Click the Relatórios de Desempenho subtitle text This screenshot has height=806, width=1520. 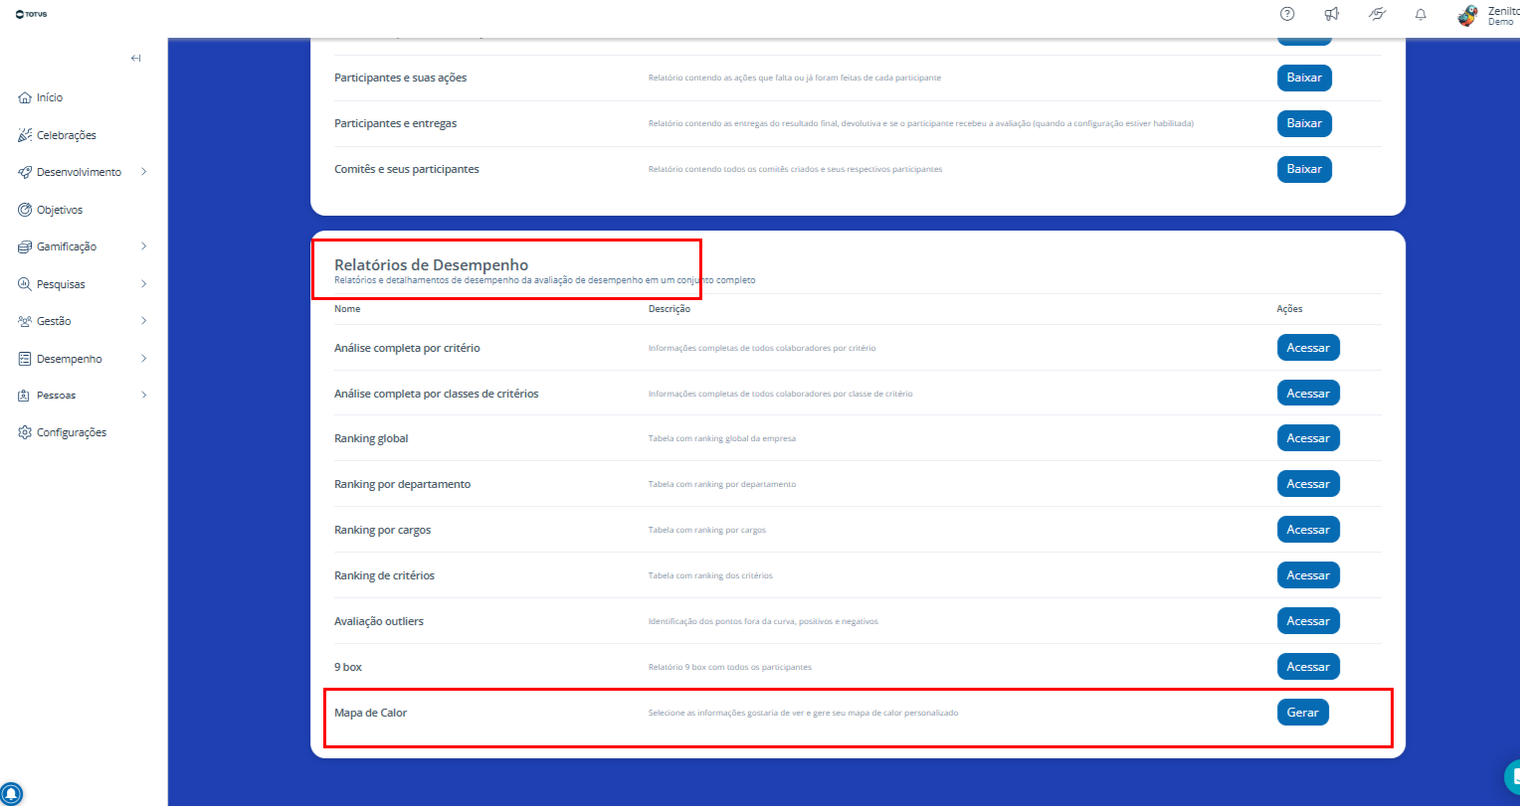click(x=545, y=280)
